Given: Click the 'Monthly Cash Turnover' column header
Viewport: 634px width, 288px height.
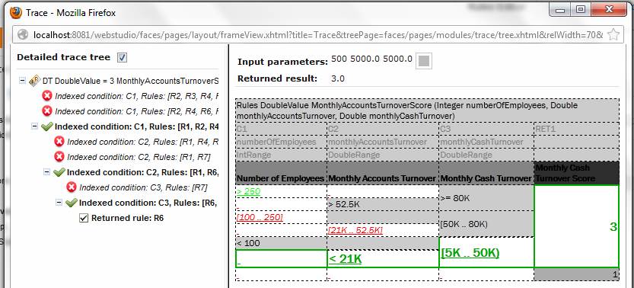Looking at the screenshot, I should [486, 174].
